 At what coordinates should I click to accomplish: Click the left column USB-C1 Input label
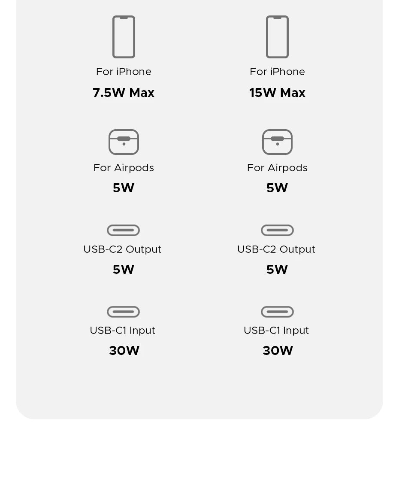tap(123, 330)
